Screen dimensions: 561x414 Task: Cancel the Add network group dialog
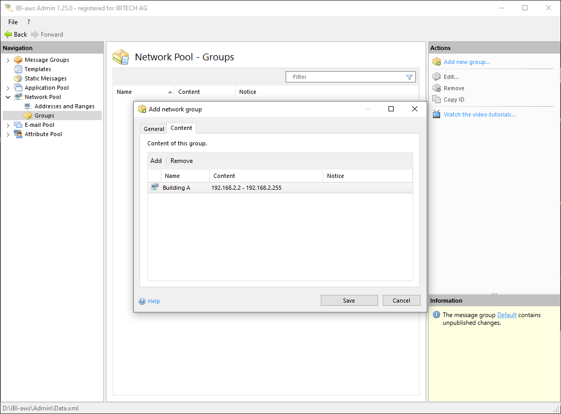coord(401,301)
